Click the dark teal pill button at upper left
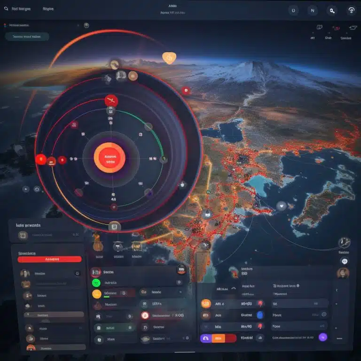This screenshot has width=361, height=361. tap(27, 36)
